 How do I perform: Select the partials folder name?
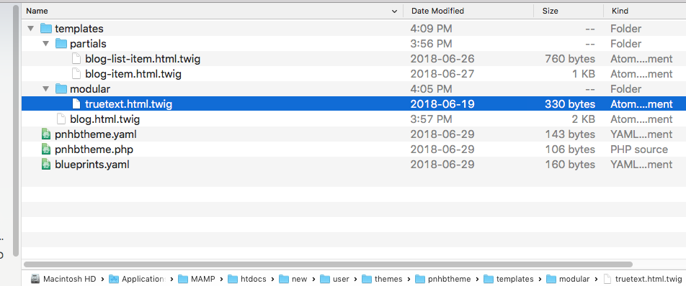[x=88, y=44]
